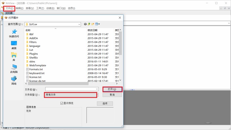Go up one folder level icon
Screen dimensions: 231x130
(89, 24)
